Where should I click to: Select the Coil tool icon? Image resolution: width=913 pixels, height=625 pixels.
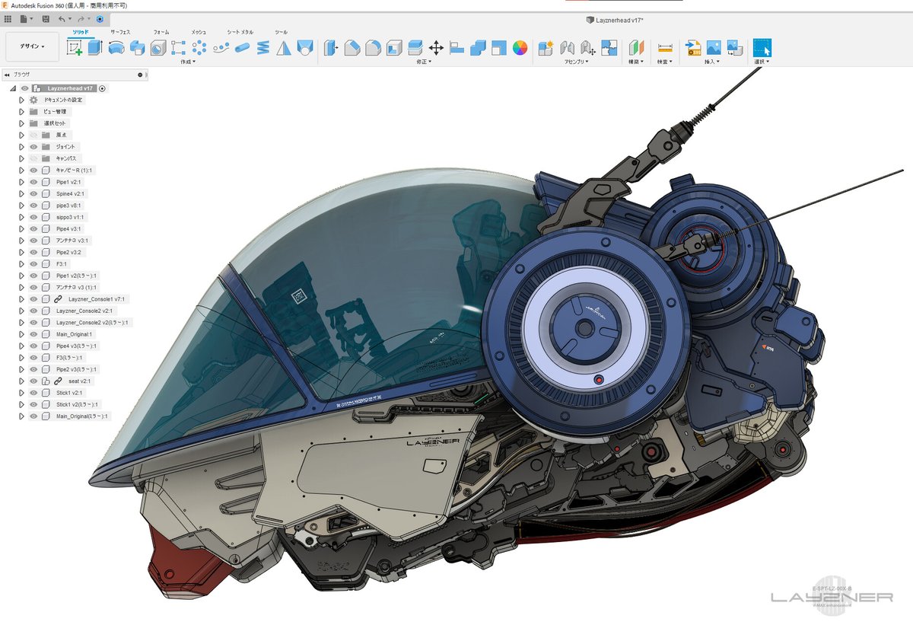point(263,48)
